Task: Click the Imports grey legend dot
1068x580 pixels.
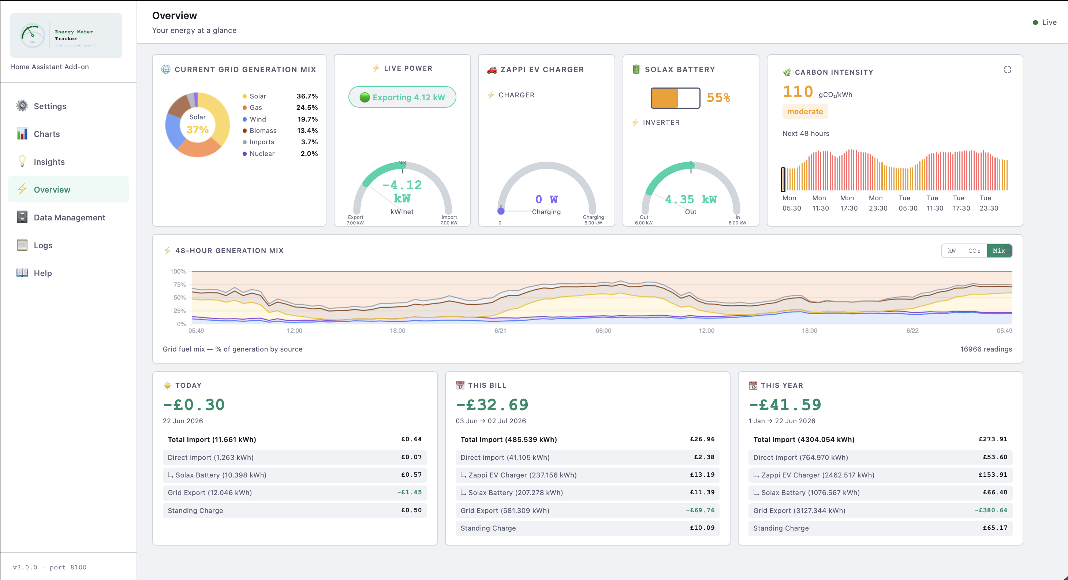Action: [x=244, y=142]
